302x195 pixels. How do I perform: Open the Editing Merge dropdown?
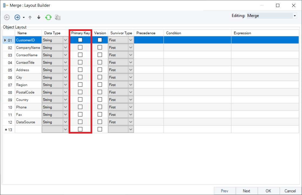295,16
